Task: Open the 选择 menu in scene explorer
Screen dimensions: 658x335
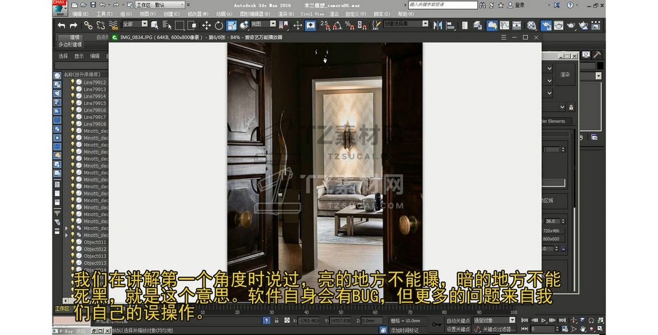Action: tap(63, 56)
